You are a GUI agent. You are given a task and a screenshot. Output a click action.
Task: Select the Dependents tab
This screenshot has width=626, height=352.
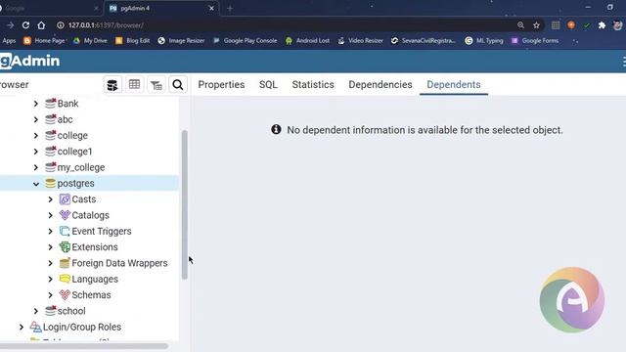click(454, 85)
